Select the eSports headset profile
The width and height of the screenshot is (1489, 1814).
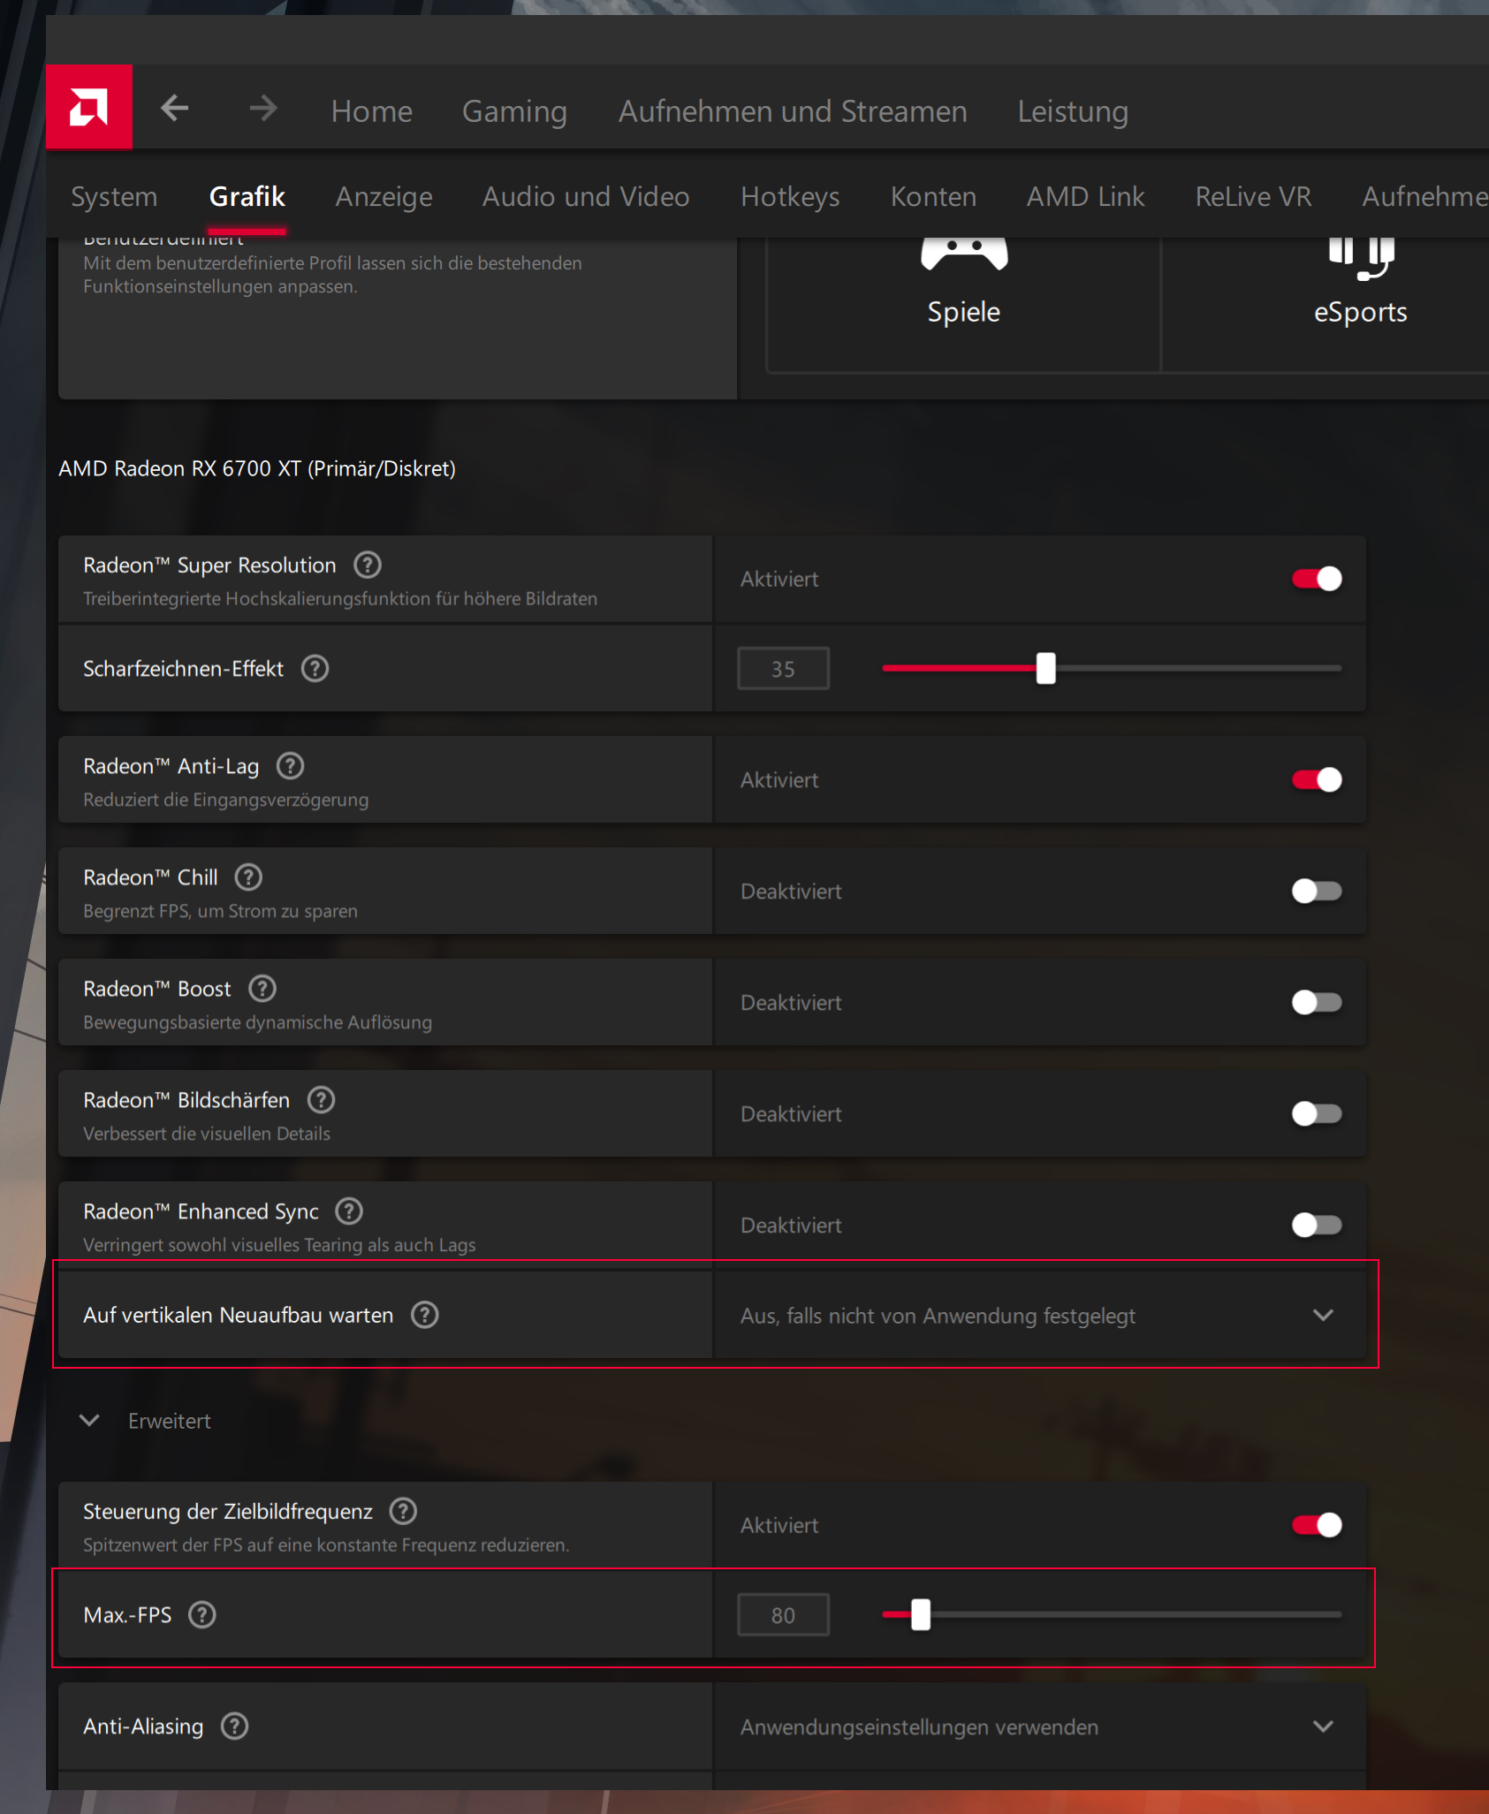point(1360,304)
